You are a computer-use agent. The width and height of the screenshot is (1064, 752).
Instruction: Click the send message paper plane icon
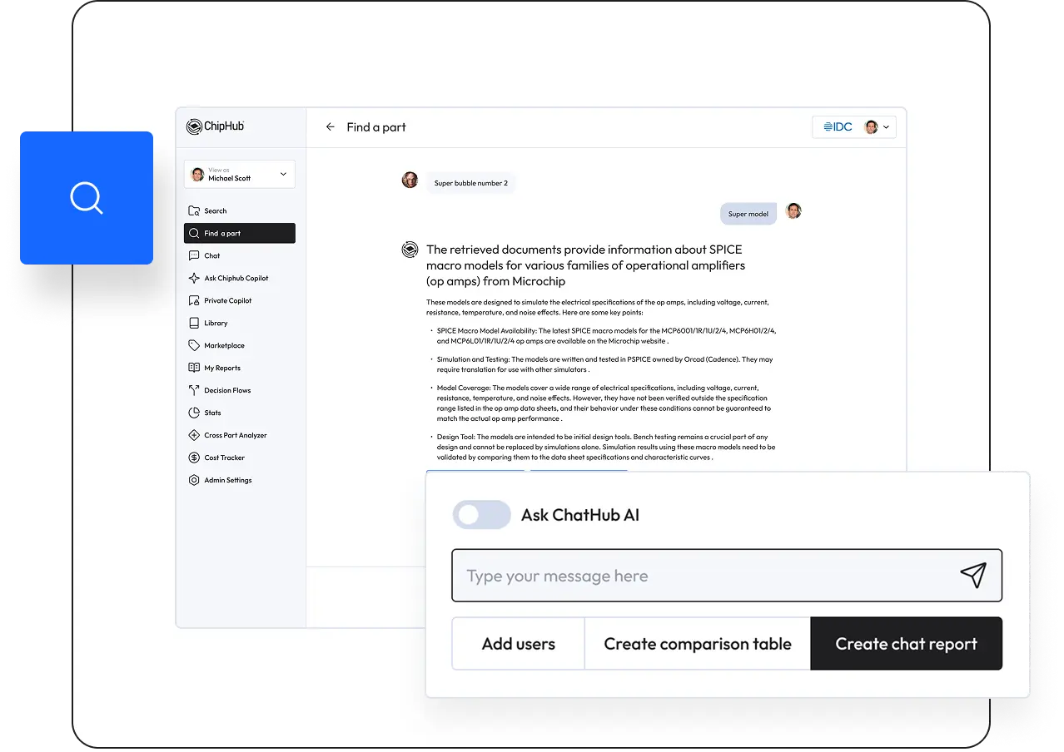pos(972,576)
